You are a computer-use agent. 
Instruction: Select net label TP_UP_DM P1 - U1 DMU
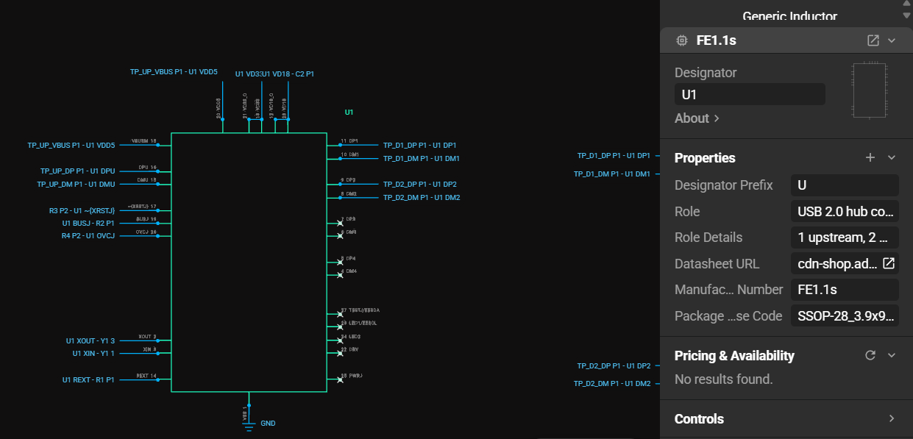[x=76, y=184]
